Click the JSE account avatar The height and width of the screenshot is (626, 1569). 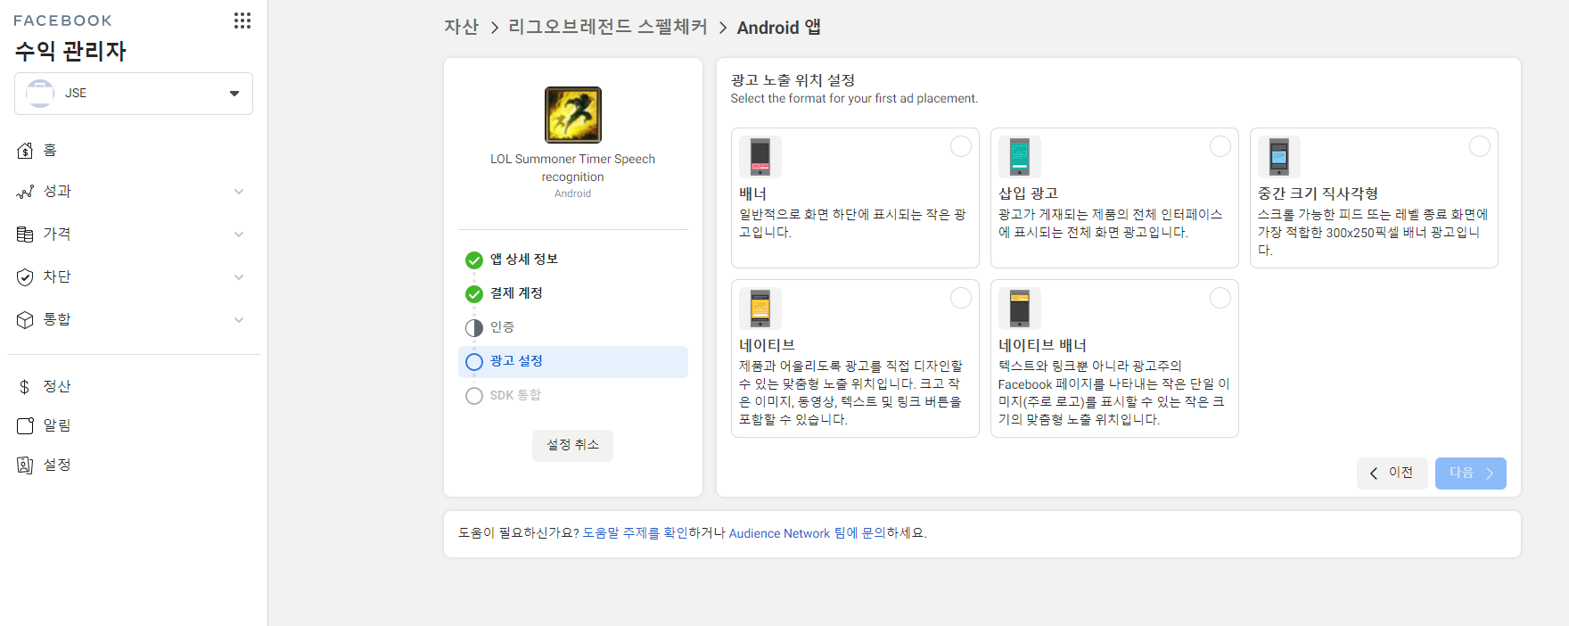[x=40, y=94]
